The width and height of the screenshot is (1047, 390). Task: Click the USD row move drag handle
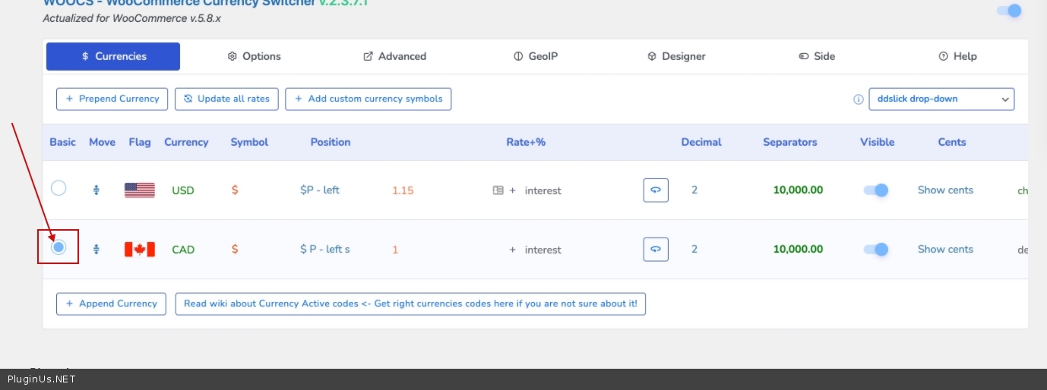coord(96,190)
